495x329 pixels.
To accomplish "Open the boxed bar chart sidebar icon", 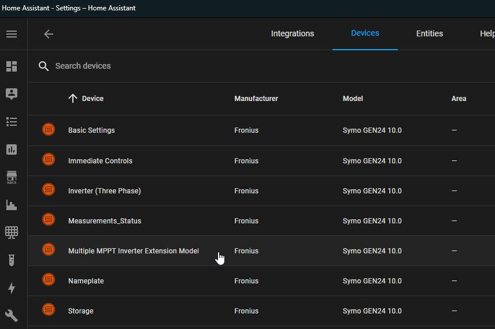I will point(12,149).
